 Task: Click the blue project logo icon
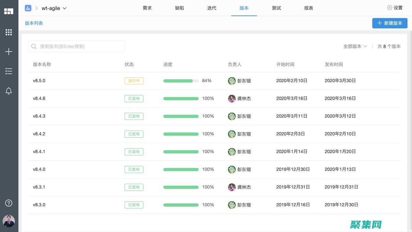pos(28,8)
